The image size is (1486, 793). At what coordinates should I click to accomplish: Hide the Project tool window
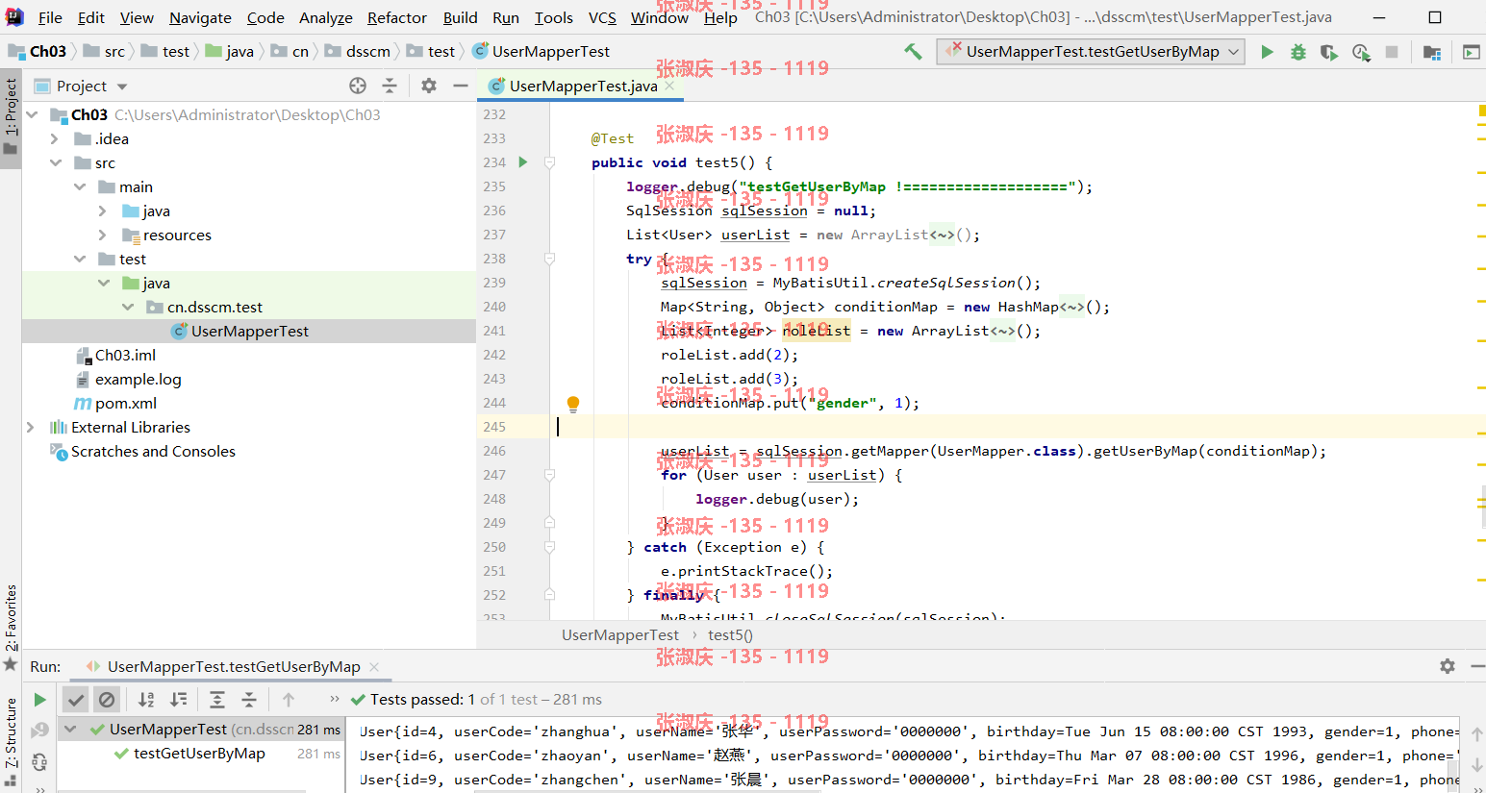[x=461, y=86]
